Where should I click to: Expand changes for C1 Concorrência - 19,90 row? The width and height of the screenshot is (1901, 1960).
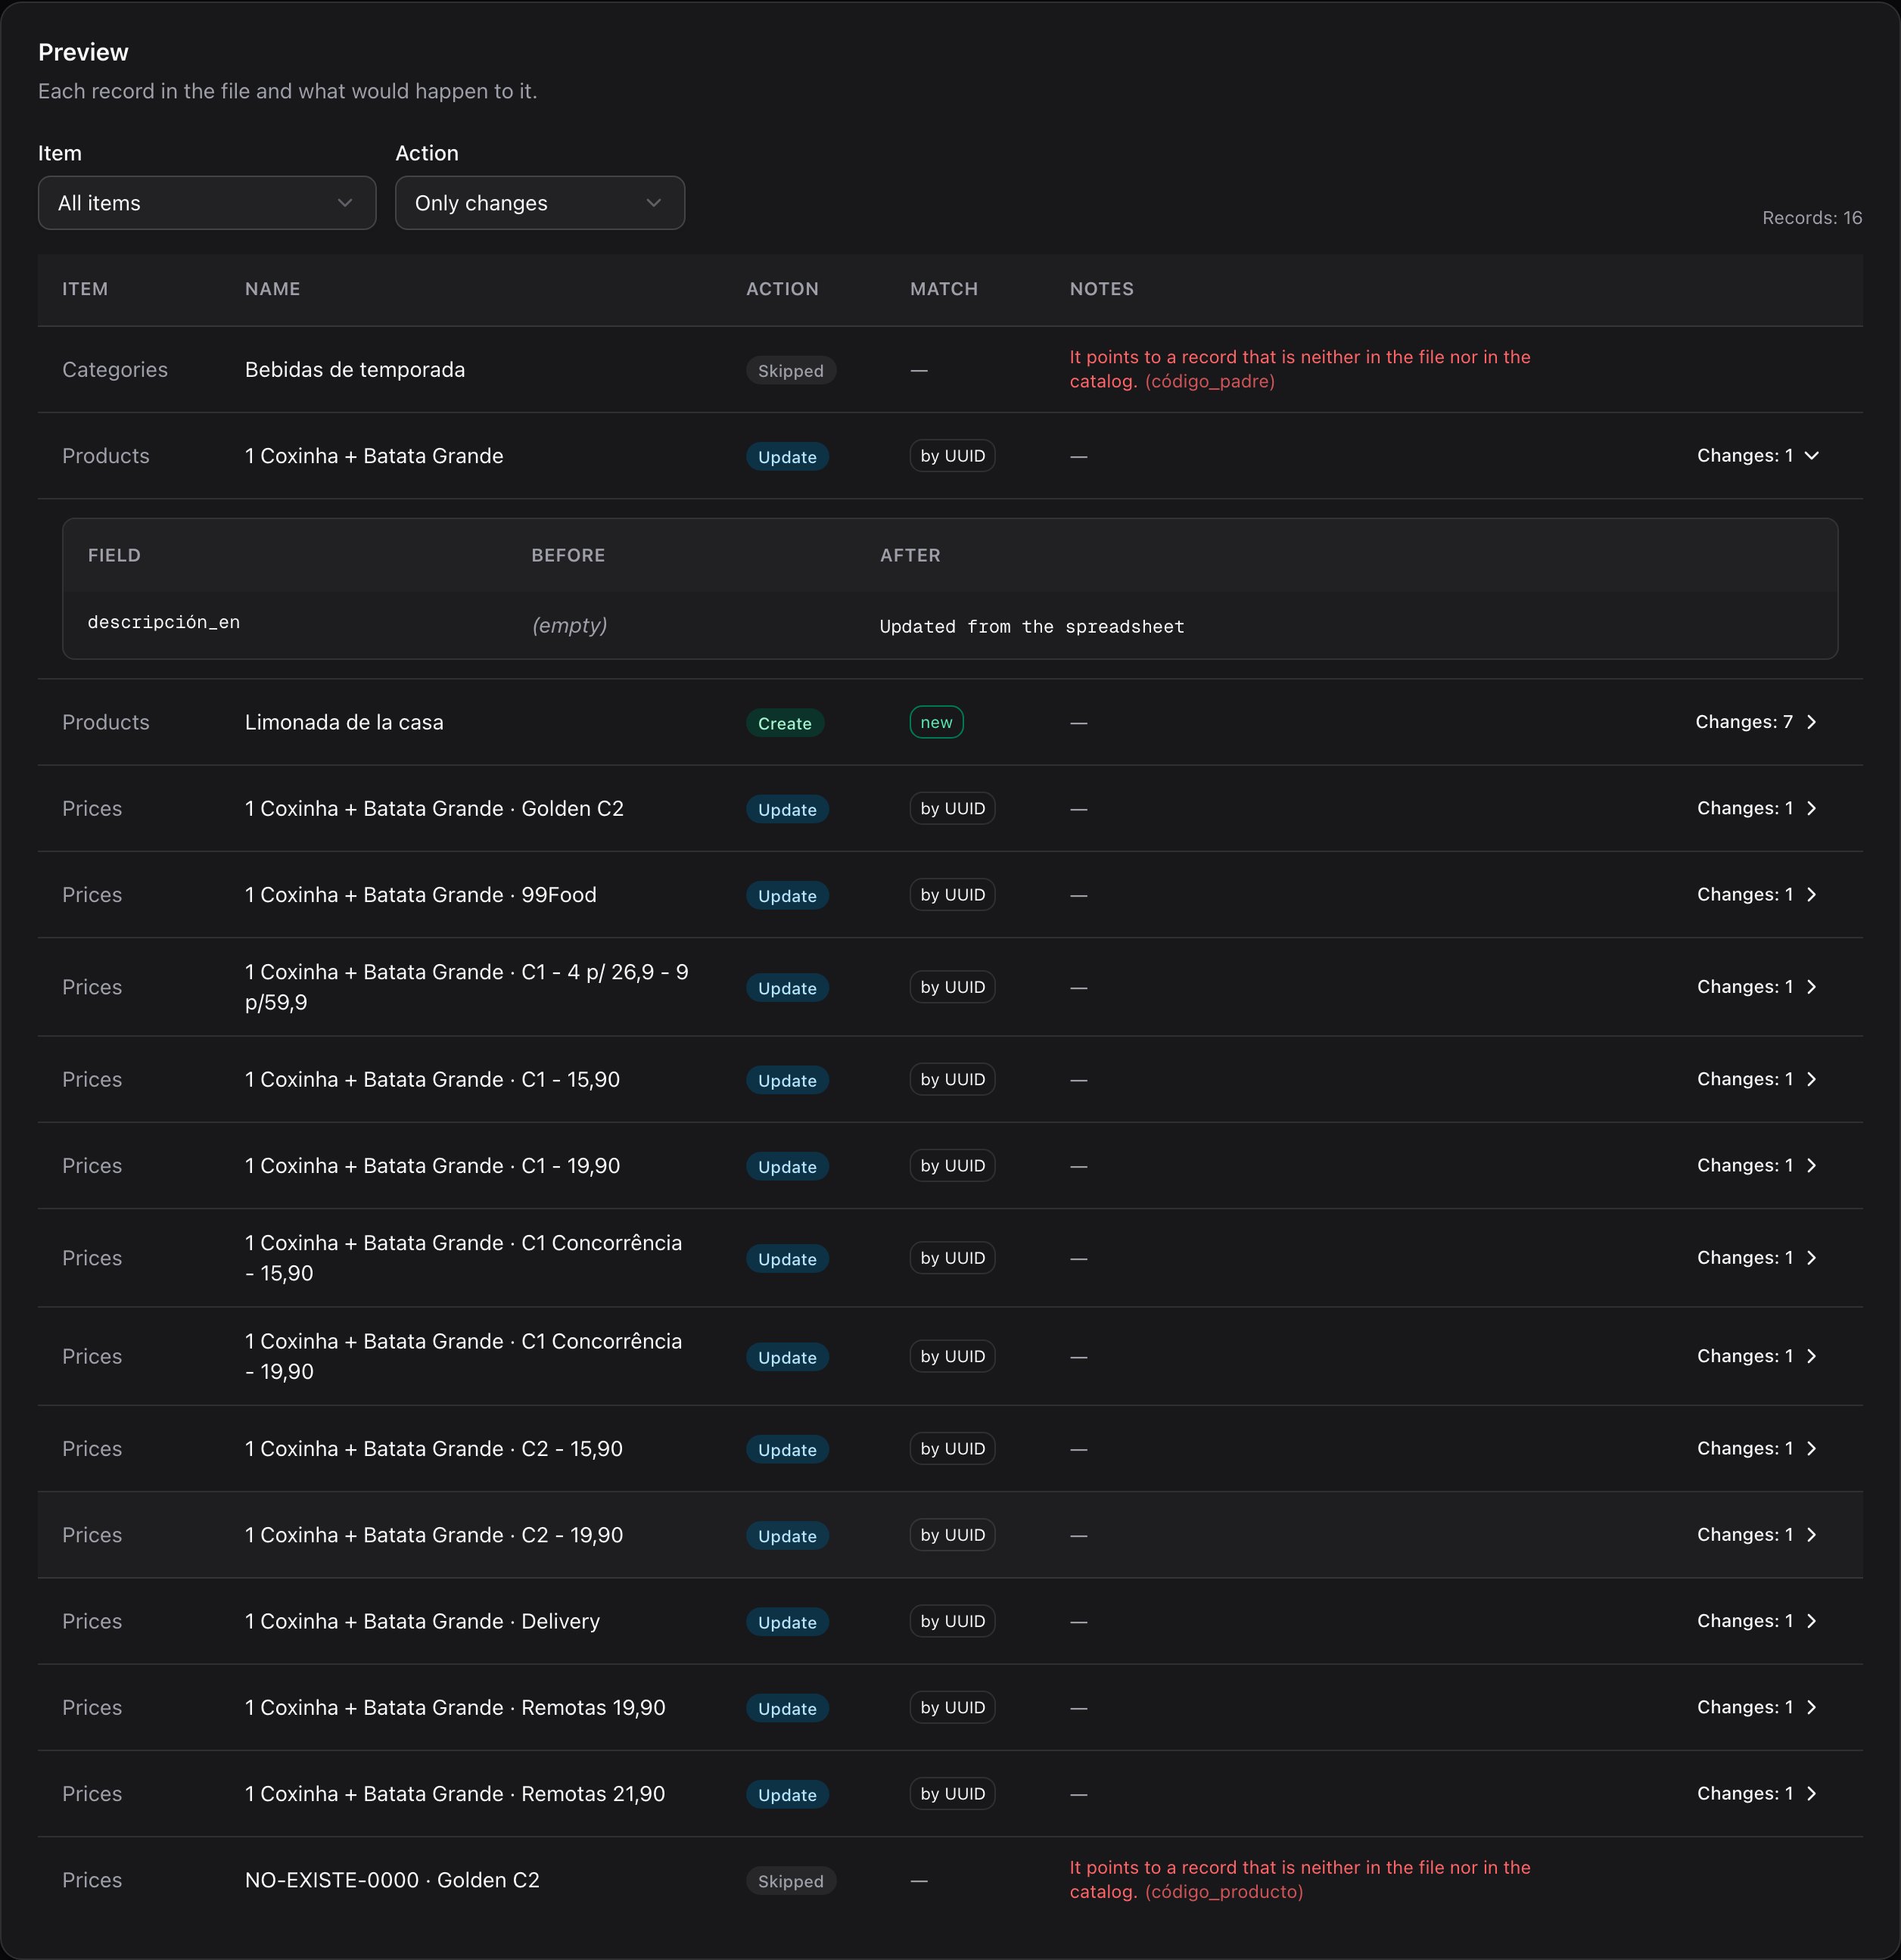(x=1758, y=1356)
